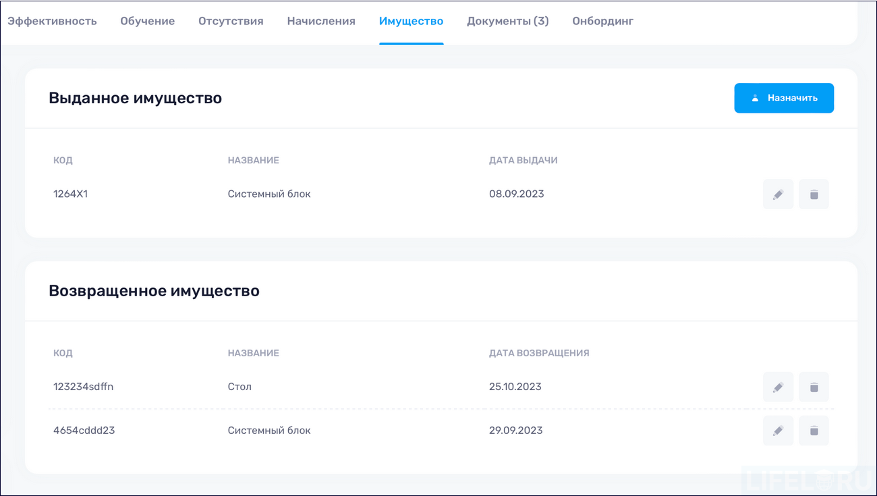The image size is (877, 496).
Task: Click the ДАТА ВЫДАЧИ column header
Action: [524, 160]
